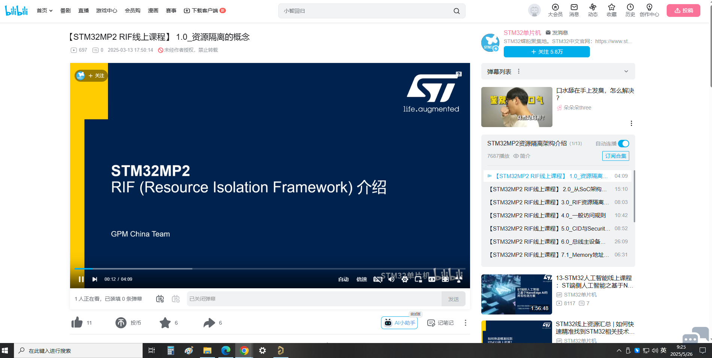Skip to next video in player
Viewport: 712px width, 358px height.
(95, 279)
